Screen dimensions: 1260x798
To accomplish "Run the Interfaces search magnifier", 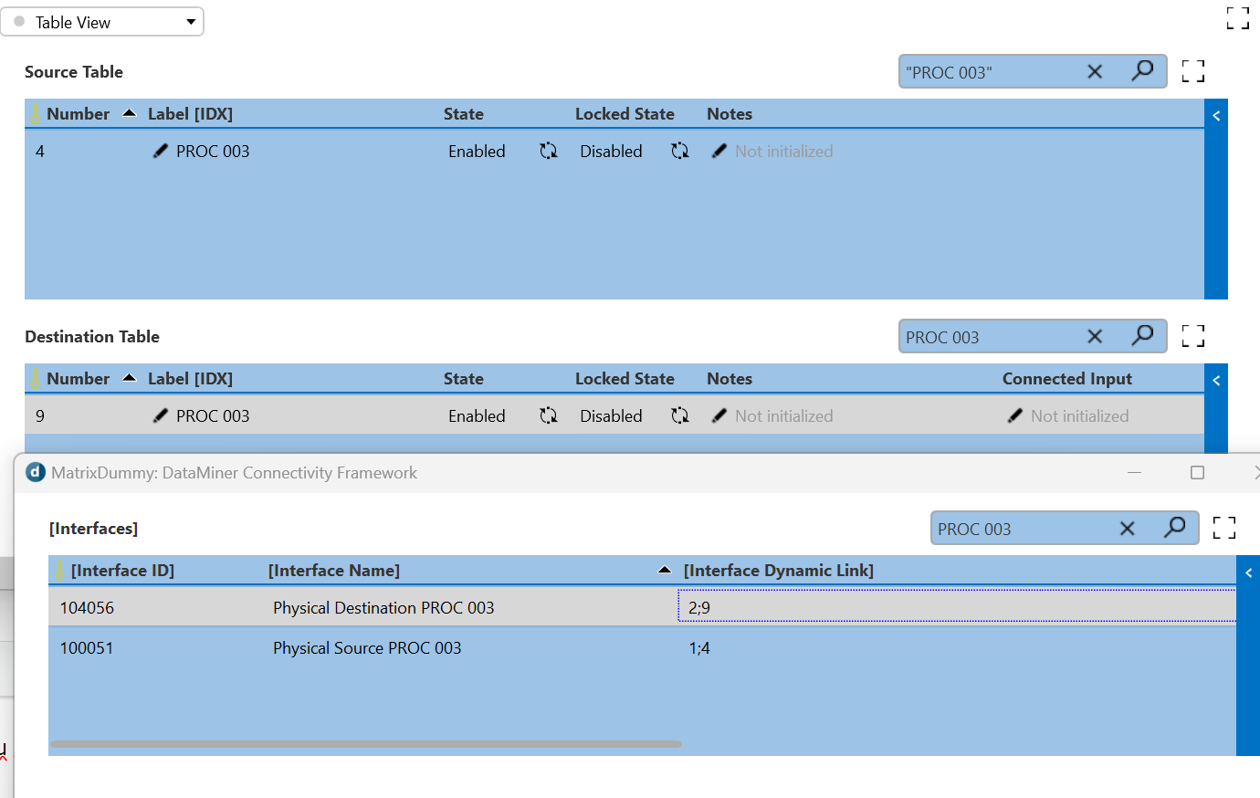I will tap(1174, 527).
